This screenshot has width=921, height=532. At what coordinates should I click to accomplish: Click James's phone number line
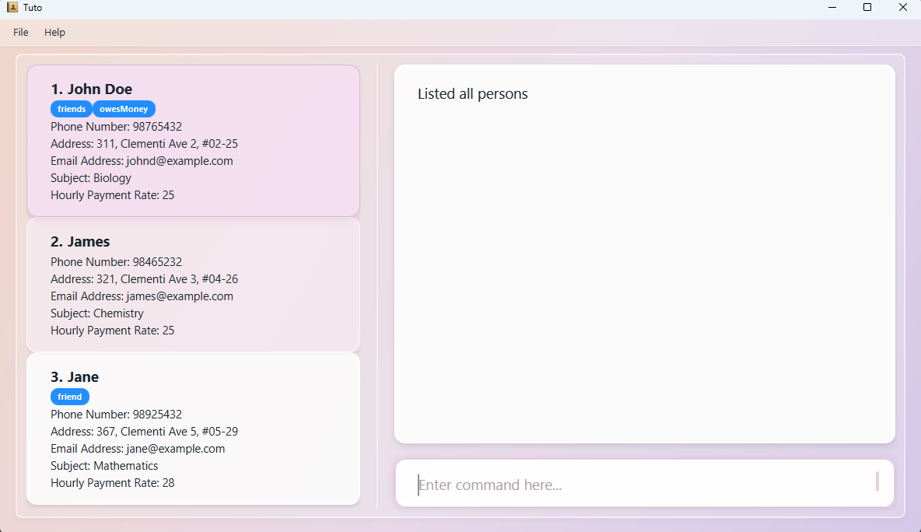pyautogui.click(x=116, y=262)
